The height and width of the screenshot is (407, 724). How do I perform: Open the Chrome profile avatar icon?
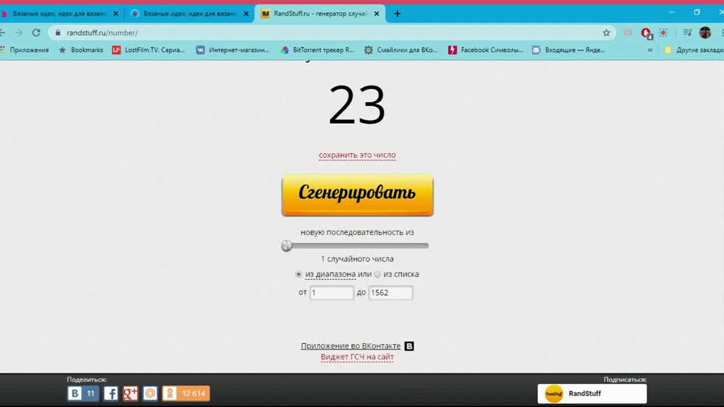(x=705, y=33)
